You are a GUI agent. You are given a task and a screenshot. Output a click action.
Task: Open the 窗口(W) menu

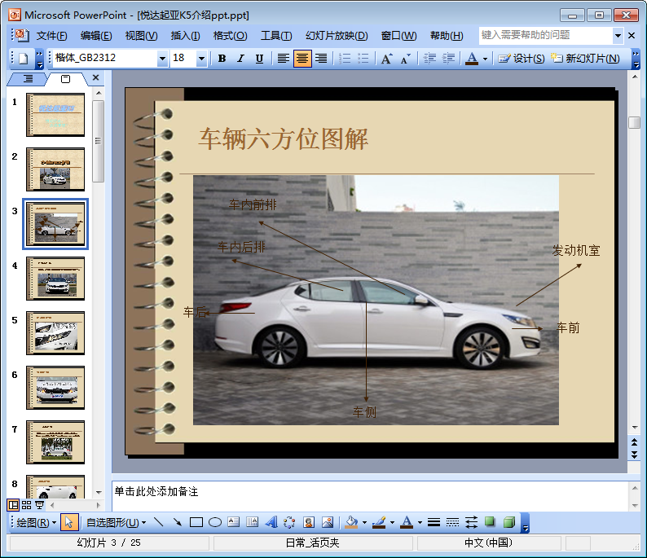tap(398, 36)
